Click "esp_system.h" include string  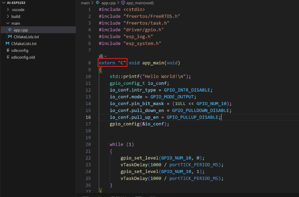pos(142,44)
